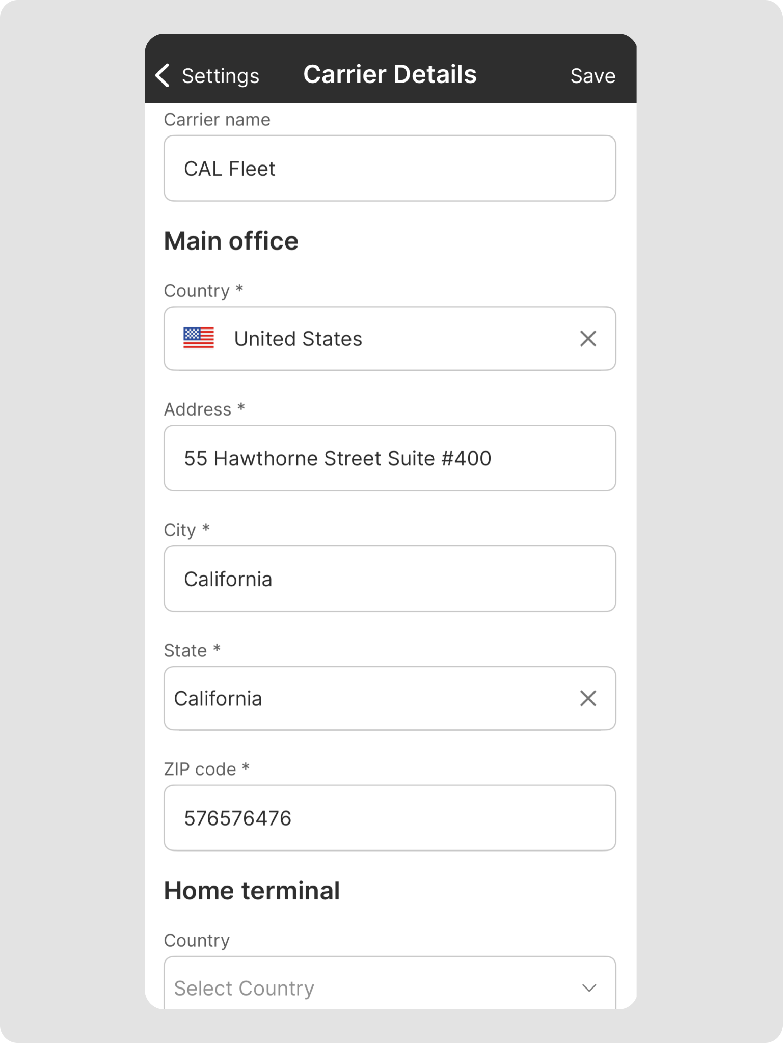Clear the United States country selection
Image resolution: width=783 pixels, height=1043 pixels.
tap(588, 338)
